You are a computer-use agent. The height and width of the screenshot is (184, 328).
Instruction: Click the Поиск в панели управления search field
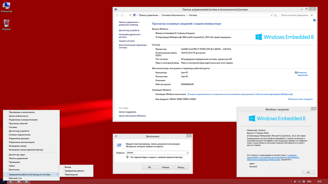[295, 15]
